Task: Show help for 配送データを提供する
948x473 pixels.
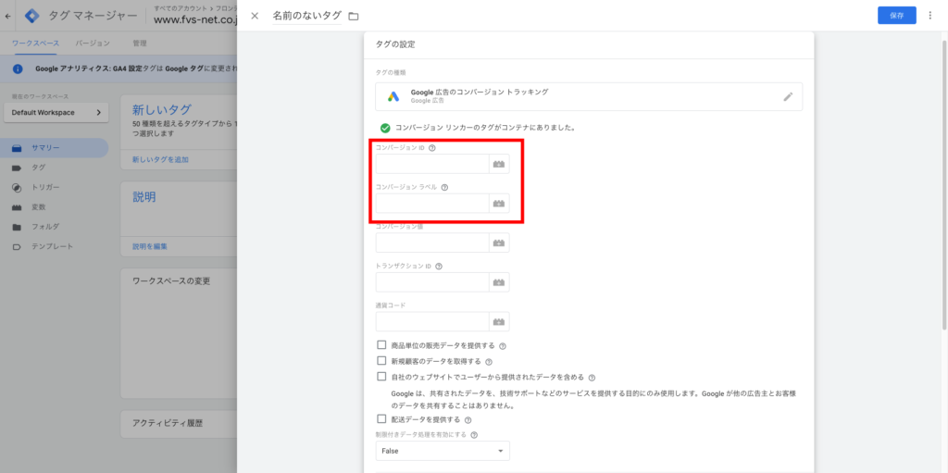Action: pos(468,419)
